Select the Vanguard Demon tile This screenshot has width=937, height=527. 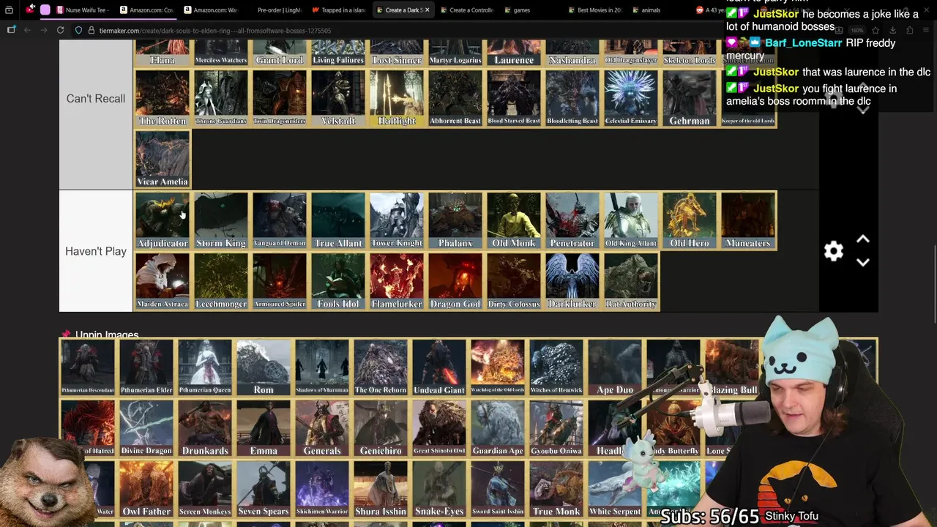click(x=280, y=220)
